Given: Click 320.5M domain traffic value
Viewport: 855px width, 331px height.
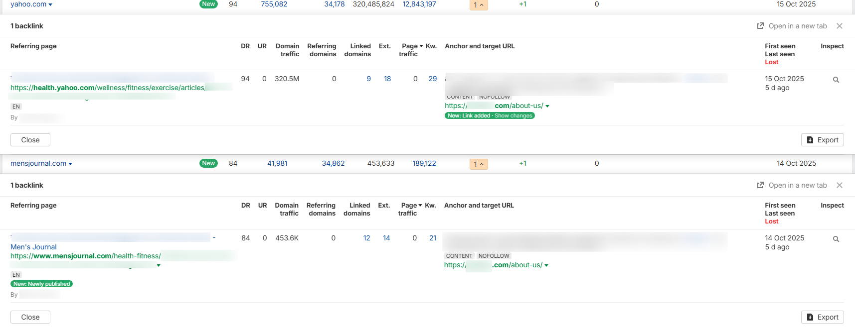Looking at the screenshot, I should click(x=287, y=79).
